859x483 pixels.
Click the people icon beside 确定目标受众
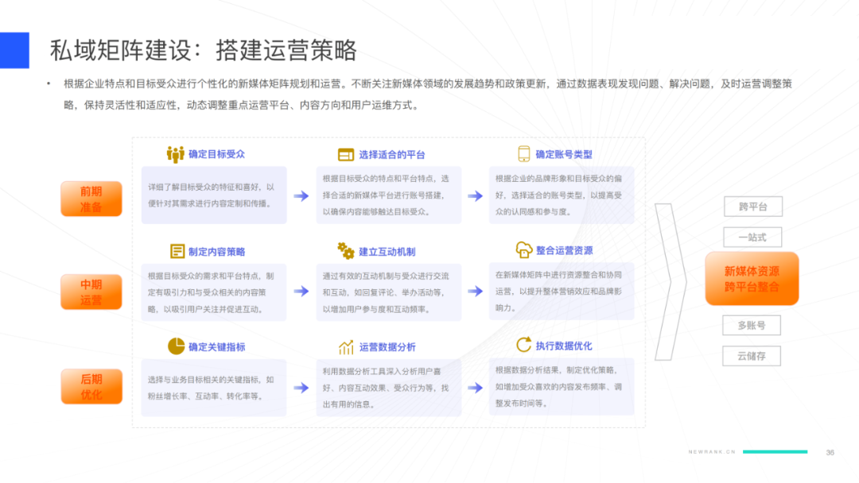(x=175, y=154)
